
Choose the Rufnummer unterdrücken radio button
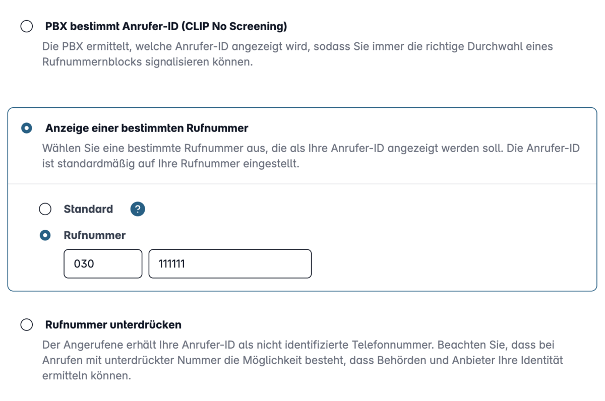click(27, 325)
